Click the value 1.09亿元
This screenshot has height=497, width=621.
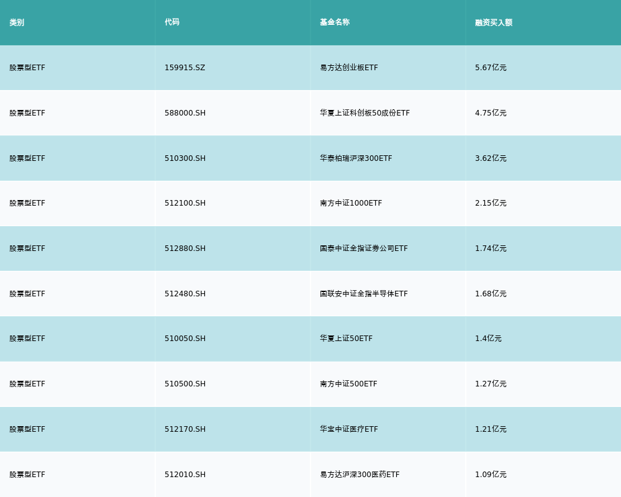(491, 475)
